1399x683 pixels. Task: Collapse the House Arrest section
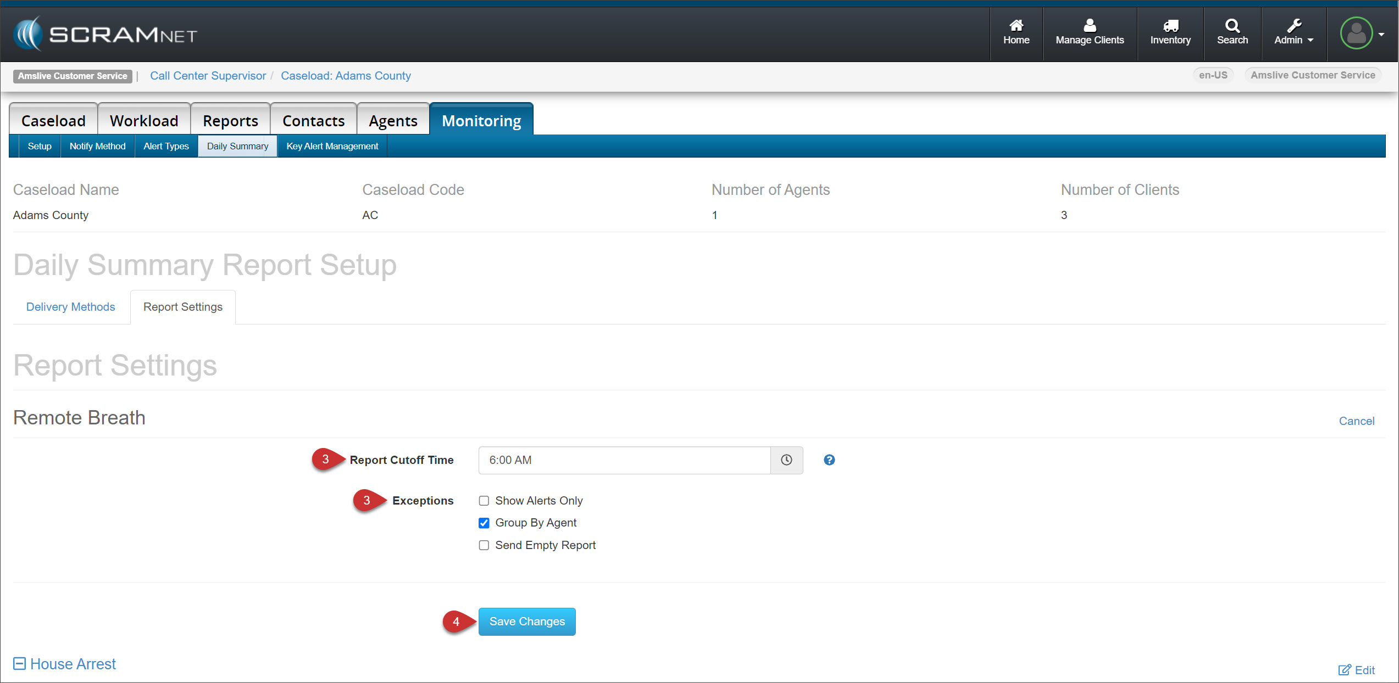click(x=19, y=664)
